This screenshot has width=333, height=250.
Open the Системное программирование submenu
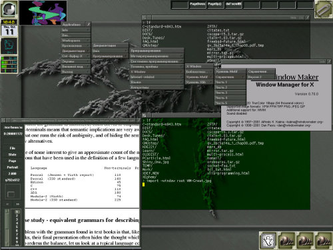pyautogui.click(x=157, y=61)
